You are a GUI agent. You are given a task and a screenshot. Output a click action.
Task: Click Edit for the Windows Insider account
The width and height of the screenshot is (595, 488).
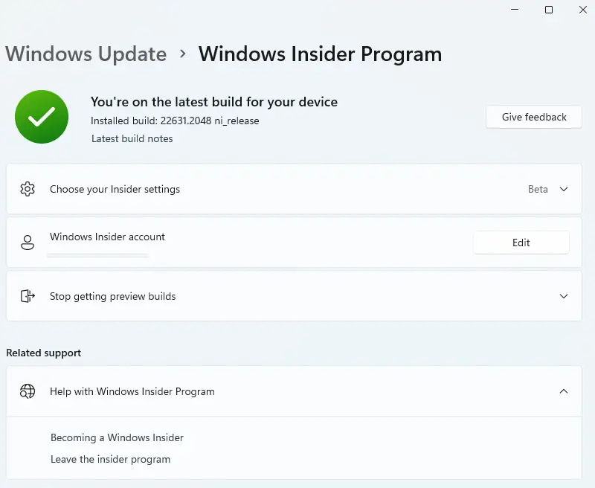click(521, 243)
